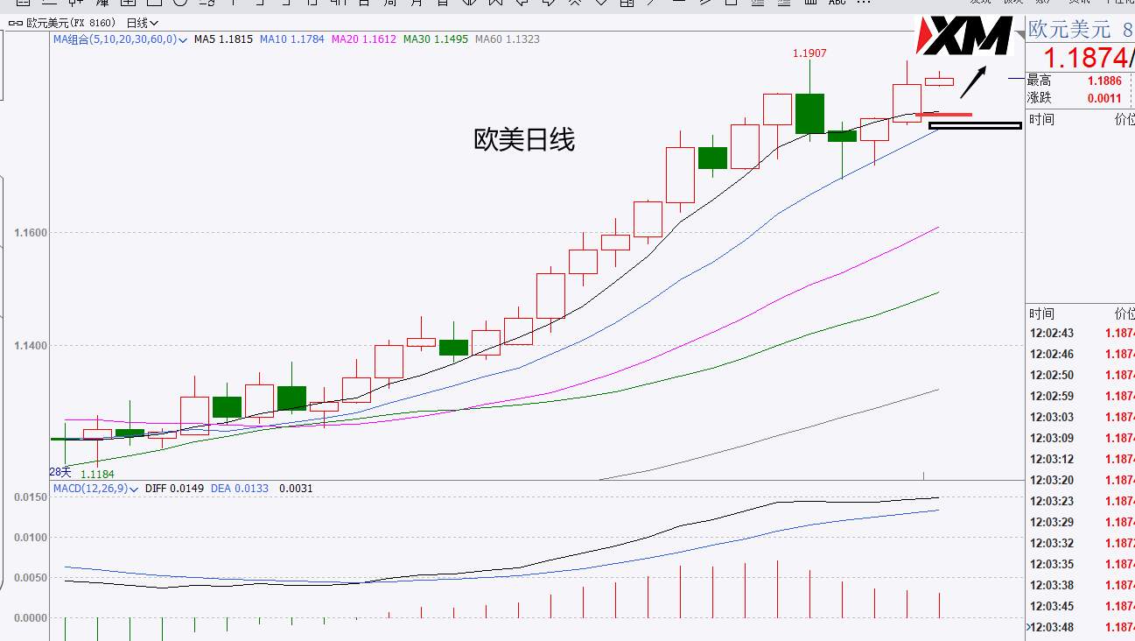This screenshot has height=641, width=1135.
Task: Click the 1.1600 price axis label
Action: tap(31, 233)
